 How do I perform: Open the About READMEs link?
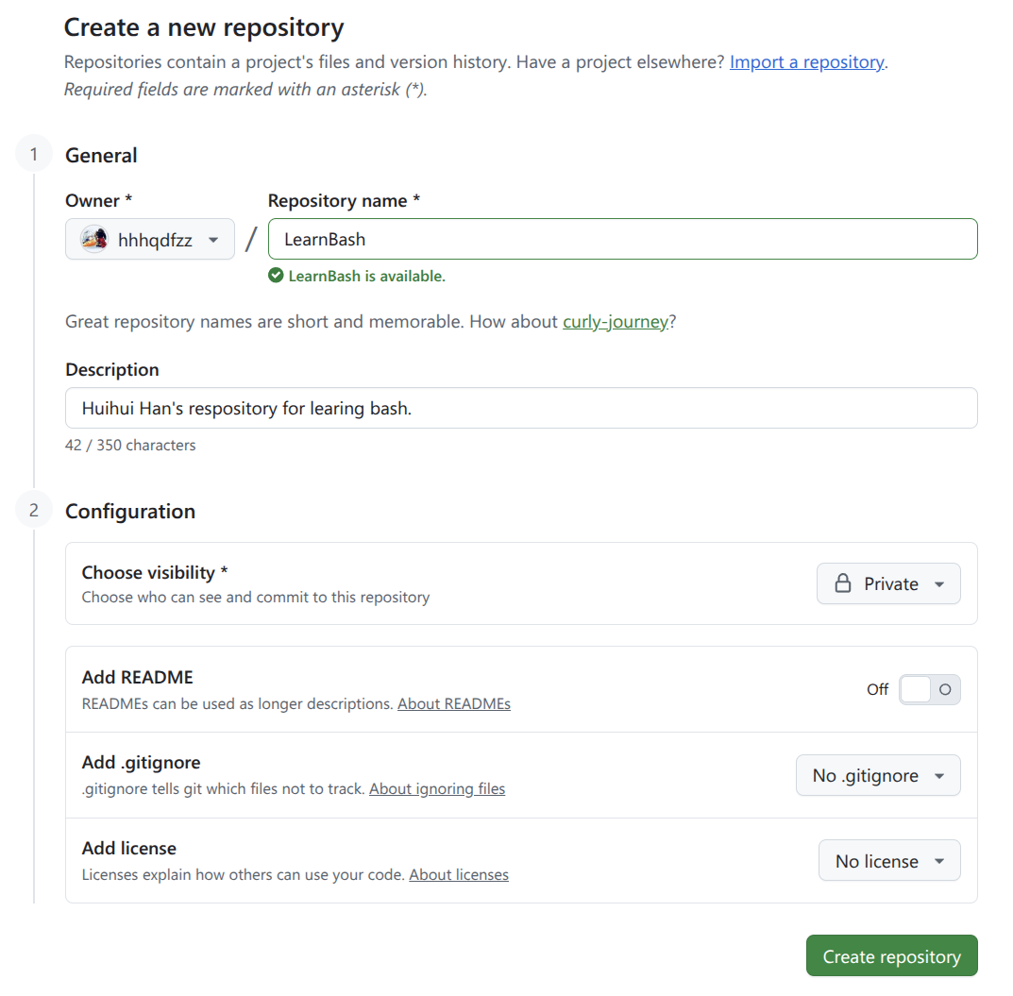[453, 704]
